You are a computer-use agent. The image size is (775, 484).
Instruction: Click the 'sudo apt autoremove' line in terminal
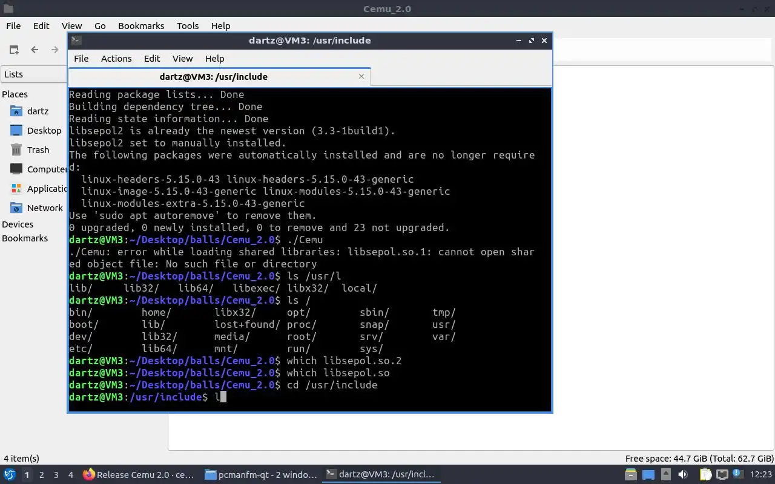pyautogui.click(x=193, y=215)
